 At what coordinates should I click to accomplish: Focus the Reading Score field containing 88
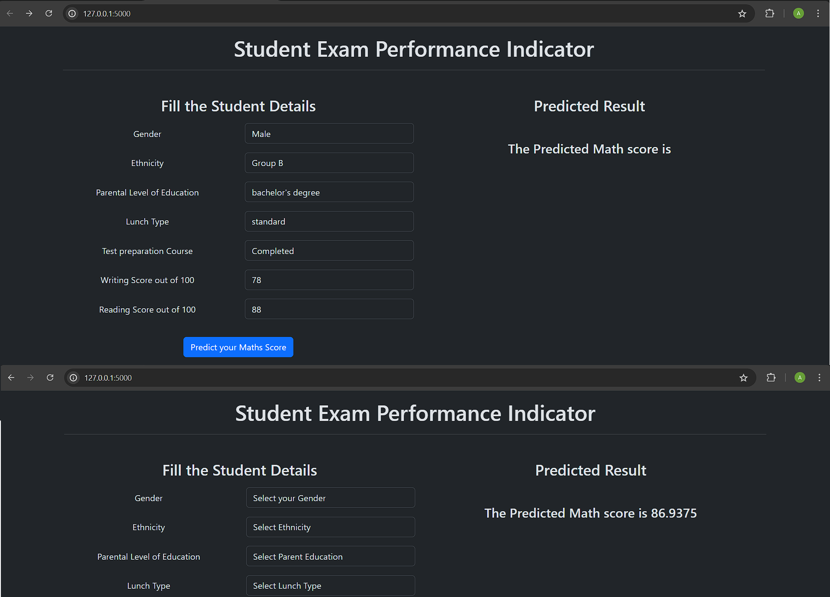coord(329,309)
